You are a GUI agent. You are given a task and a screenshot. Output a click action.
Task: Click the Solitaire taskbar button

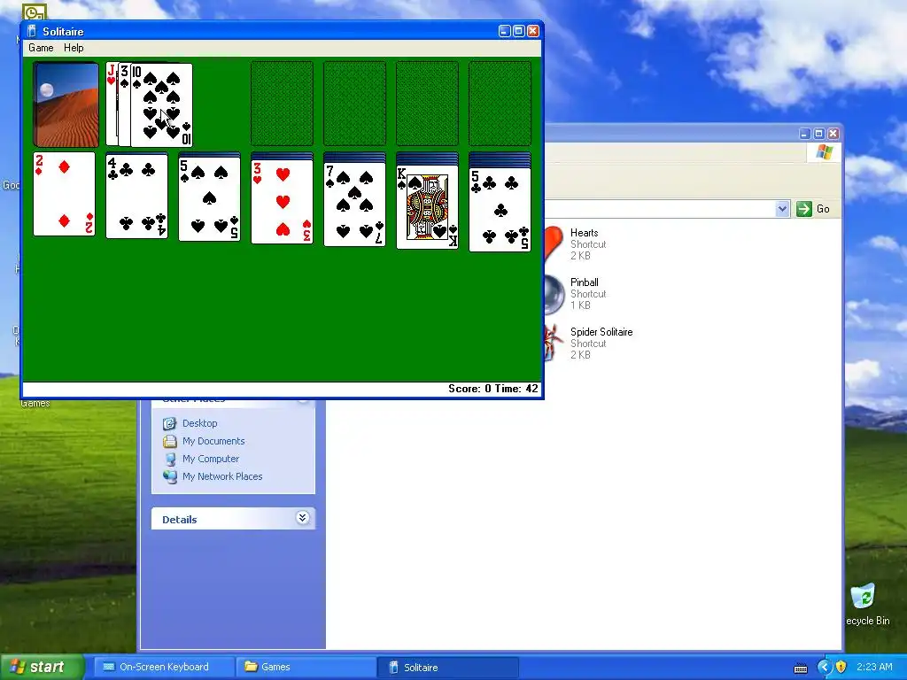447,667
